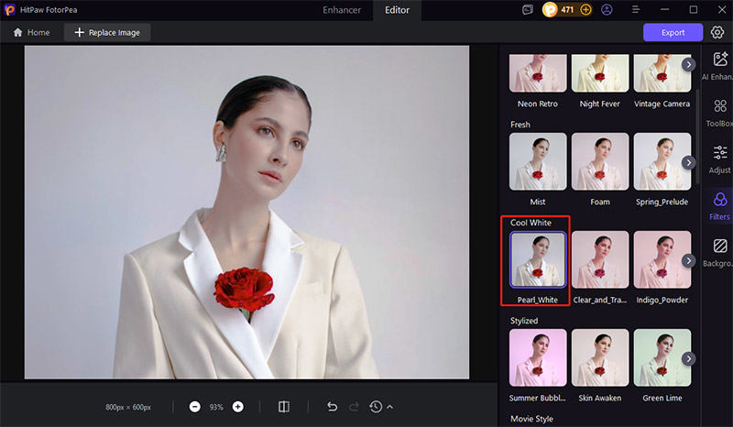
Task: Click the zoom out minus icon
Action: pyautogui.click(x=195, y=406)
